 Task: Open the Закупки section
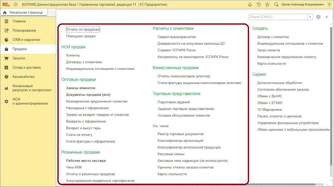(x=19, y=58)
